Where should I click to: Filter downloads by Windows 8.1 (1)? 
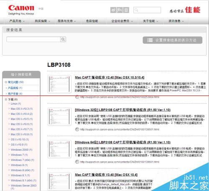pos(20,176)
